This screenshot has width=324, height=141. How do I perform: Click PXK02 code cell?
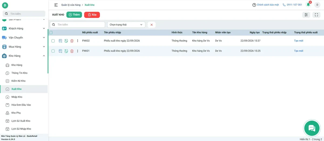coord(86,41)
